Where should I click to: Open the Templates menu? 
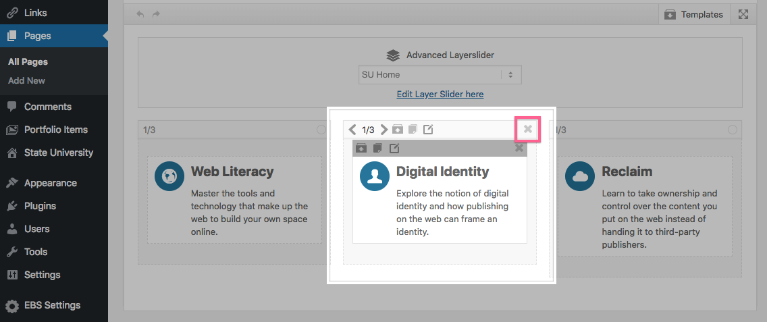coord(694,15)
